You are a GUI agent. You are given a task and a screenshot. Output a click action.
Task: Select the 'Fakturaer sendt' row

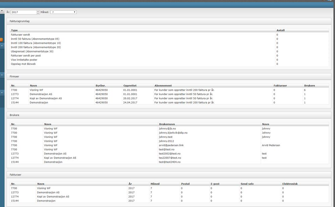[x=169, y=35]
